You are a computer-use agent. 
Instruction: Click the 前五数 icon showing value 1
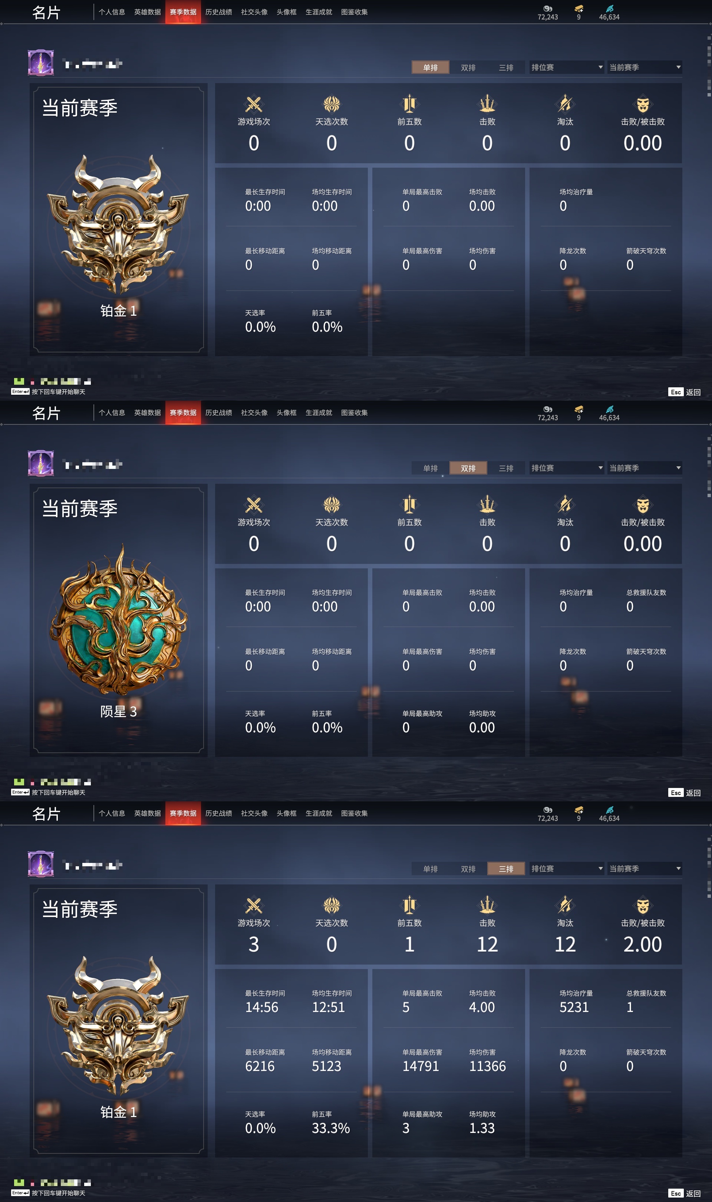point(409,905)
